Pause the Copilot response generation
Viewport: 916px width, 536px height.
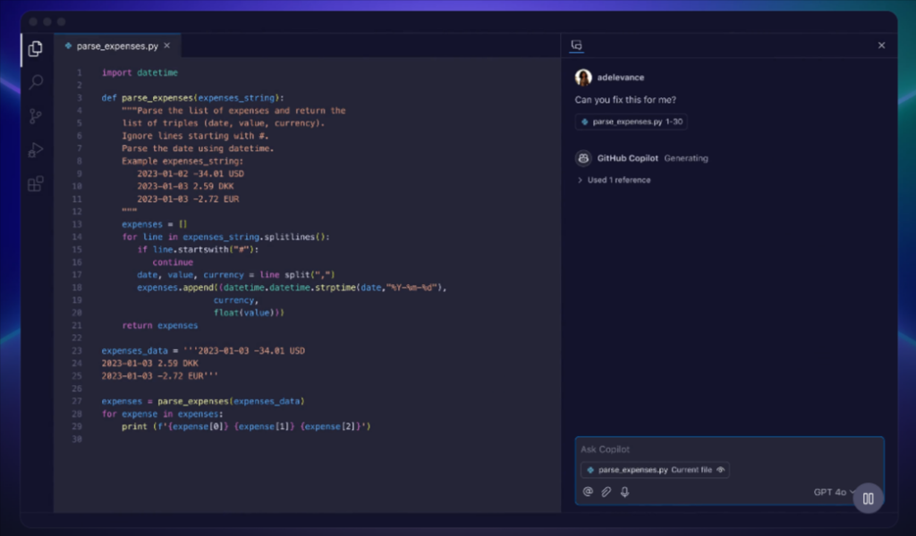[868, 498]
